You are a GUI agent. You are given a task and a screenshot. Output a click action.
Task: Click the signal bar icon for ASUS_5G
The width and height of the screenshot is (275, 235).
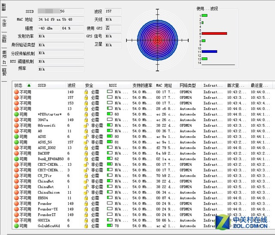pos(110,142)
